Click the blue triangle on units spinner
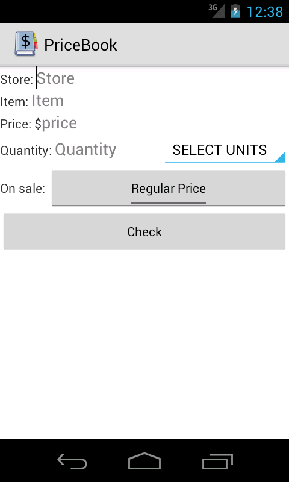This screenshot has width=289, height=482. (281, 157)
